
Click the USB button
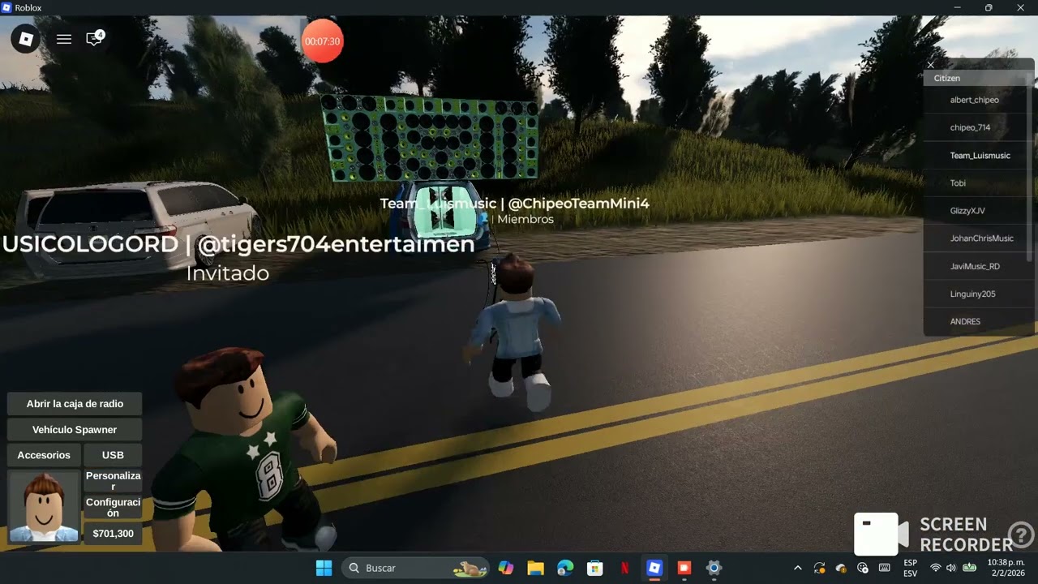(x=113, y=455)
